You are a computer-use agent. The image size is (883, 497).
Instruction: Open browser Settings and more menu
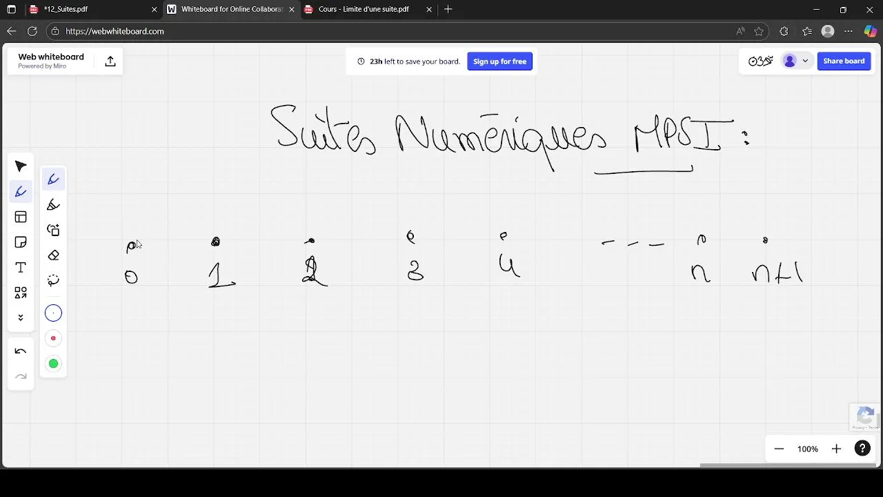849,31
